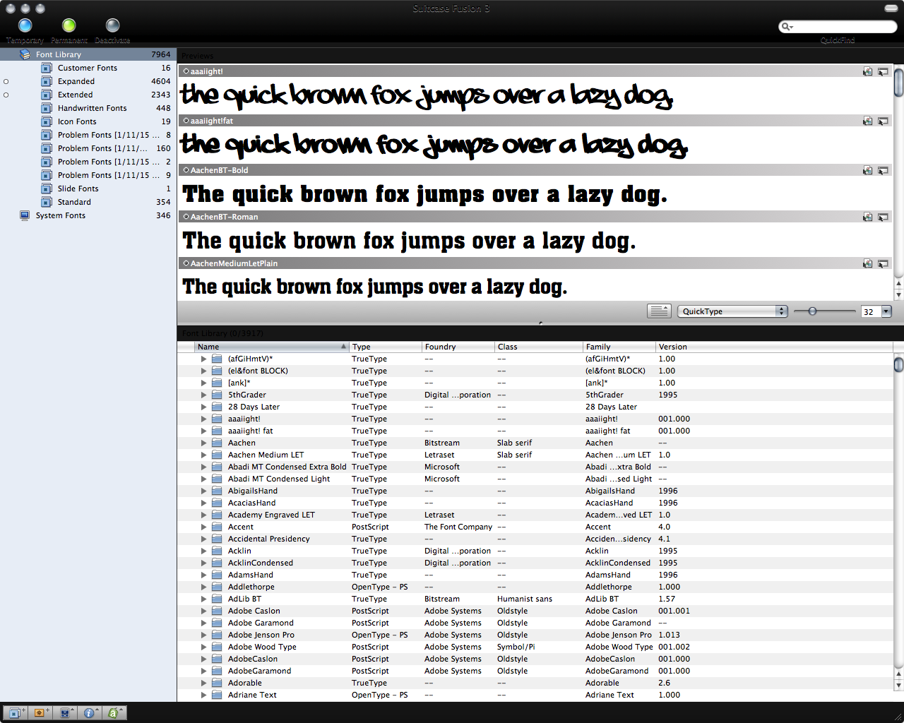Image resolution: width=904 pixels, height=723 pixels.
Task: Open the preview size 32 dropdown arrow
Action: click(x=886, y=311)
